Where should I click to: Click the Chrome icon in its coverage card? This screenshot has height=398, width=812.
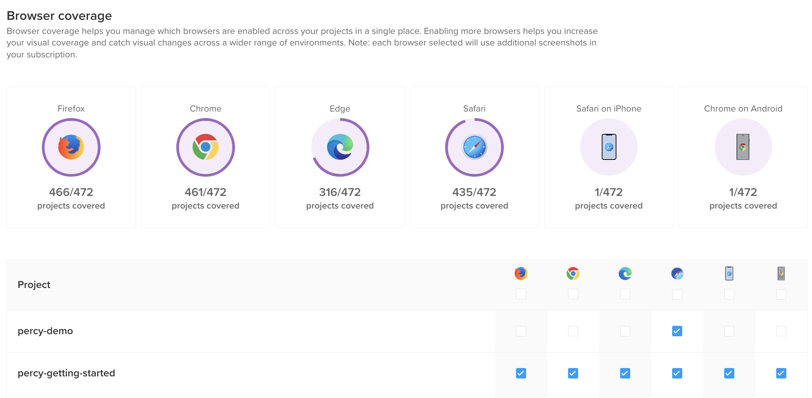pyautogui.click(x=205, y=147)
